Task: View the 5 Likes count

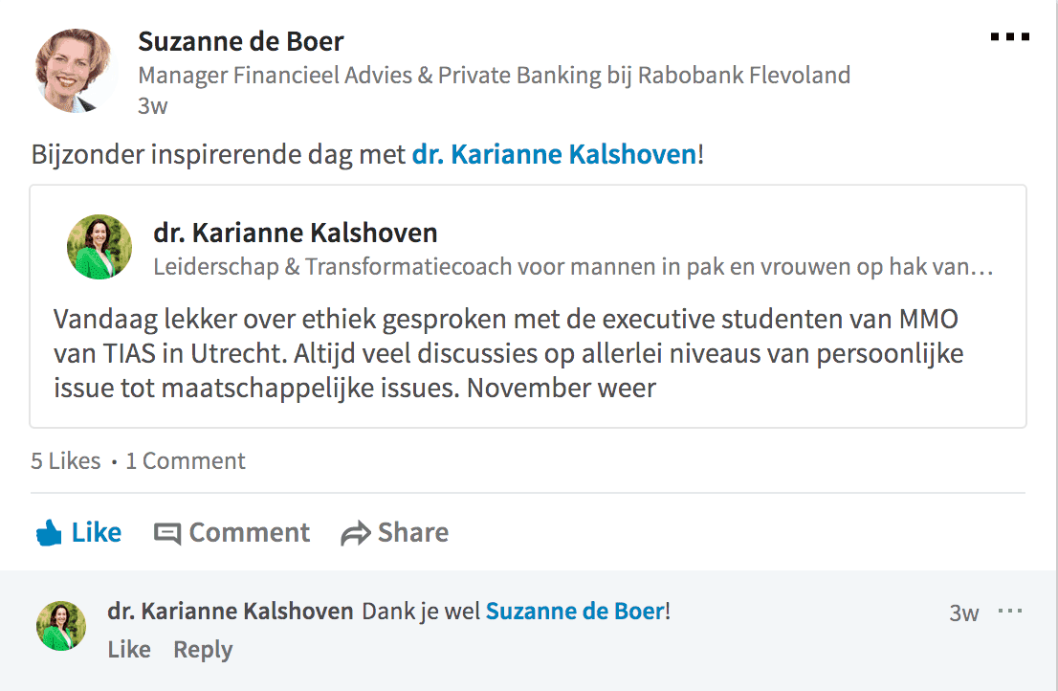Action: tap(65, 461)
